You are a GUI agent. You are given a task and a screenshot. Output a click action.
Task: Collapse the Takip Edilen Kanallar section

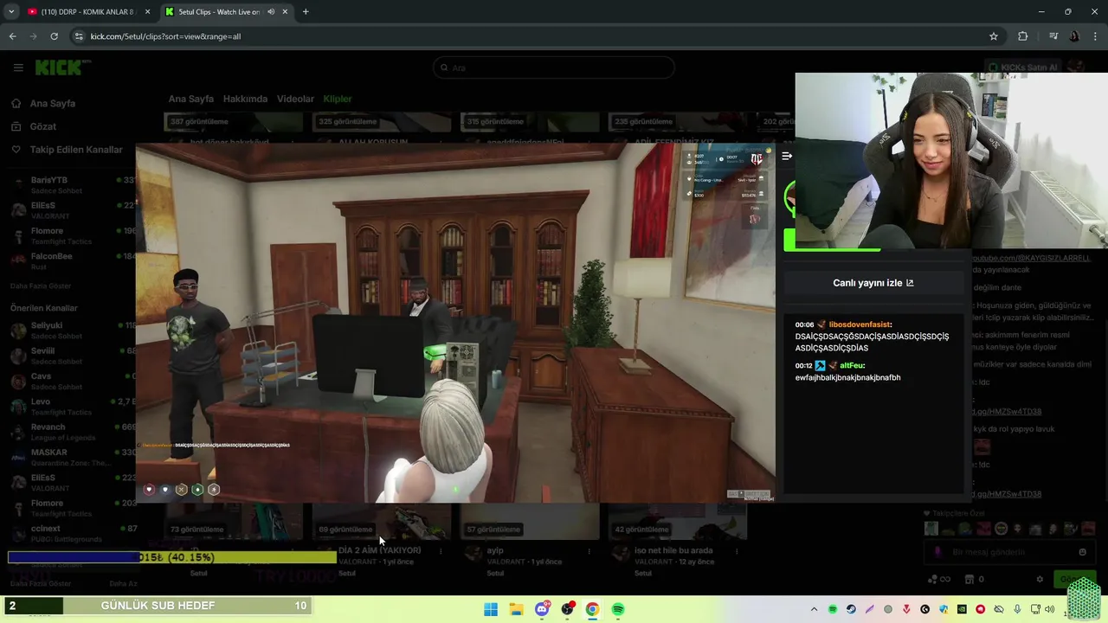pos(76,150)
